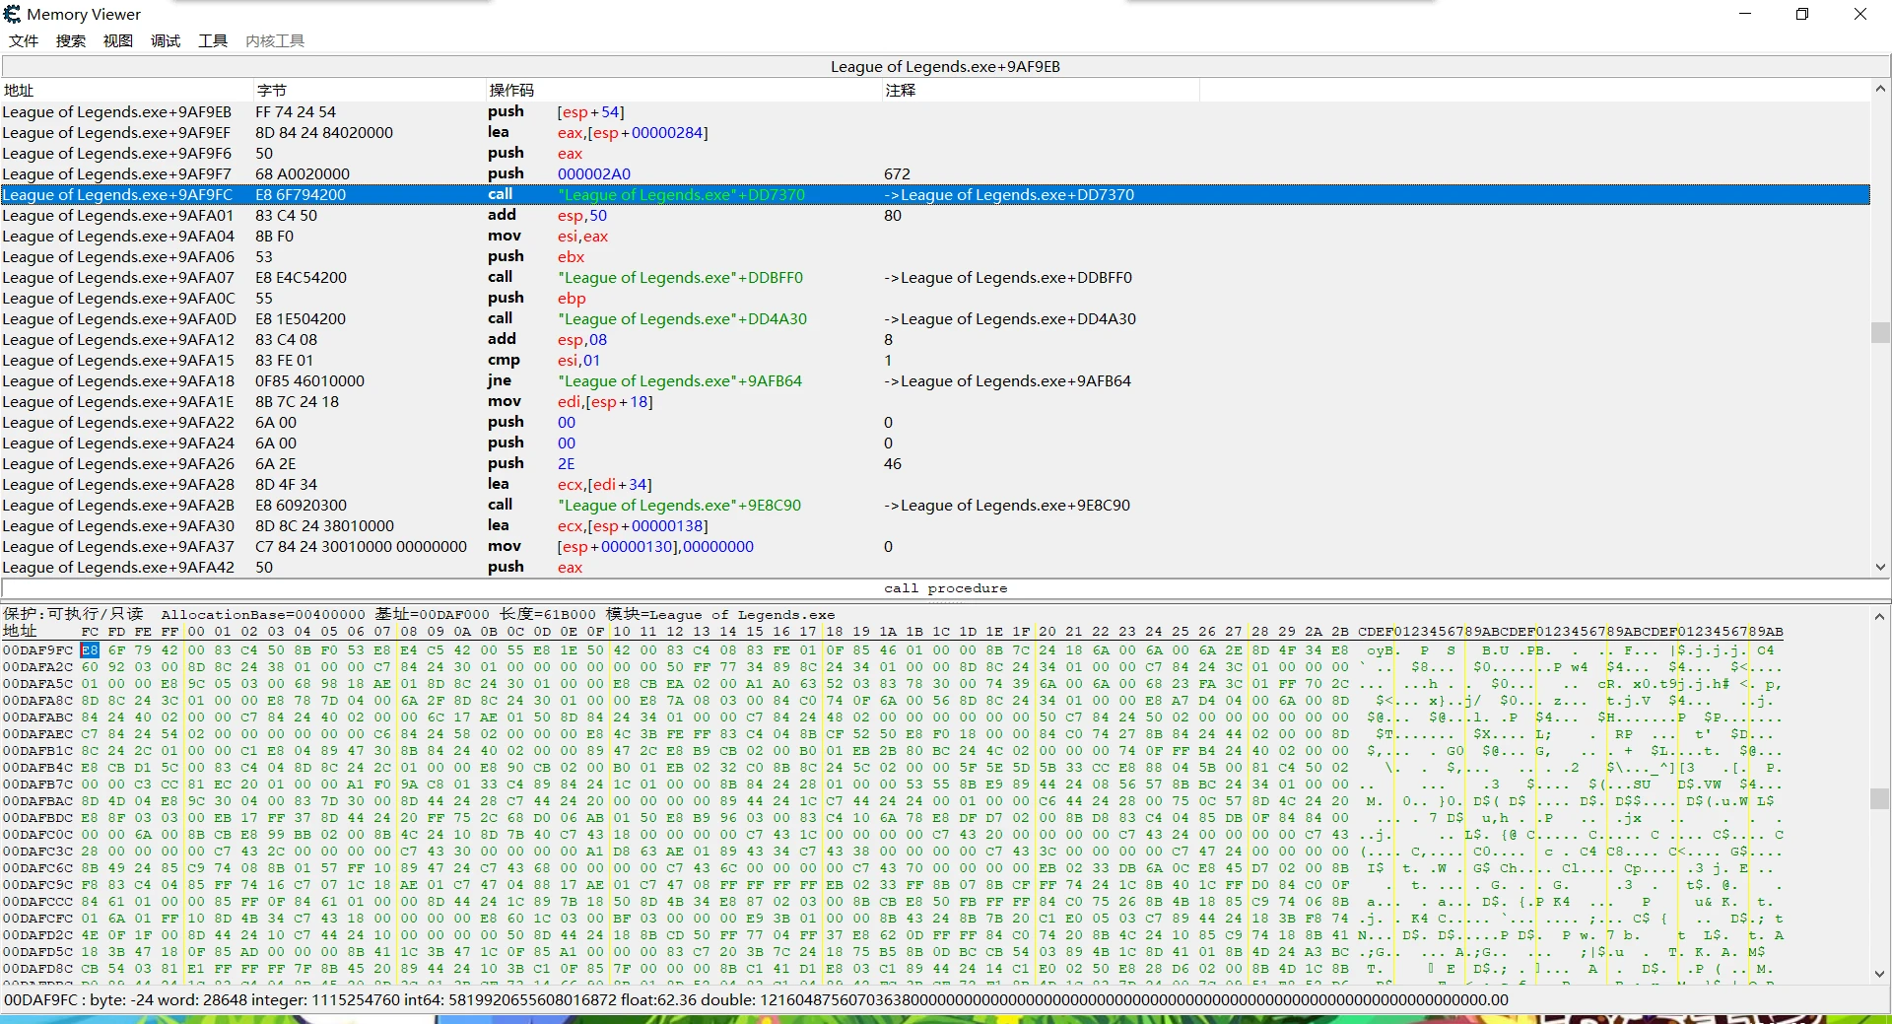Screen dimensions: 1892x1024
Task: Click comment ->League of Legends.exe+9AFB64
Action: (1008, 380)
